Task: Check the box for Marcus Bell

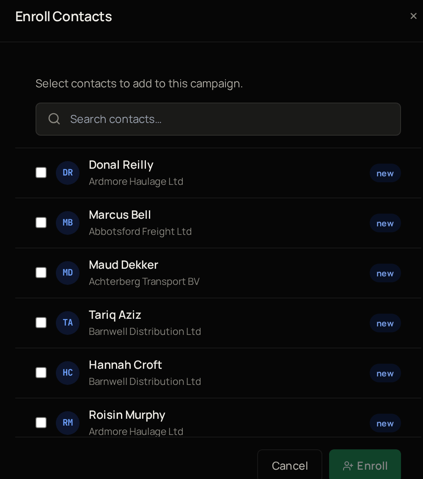Action: [x=41, y=223]
